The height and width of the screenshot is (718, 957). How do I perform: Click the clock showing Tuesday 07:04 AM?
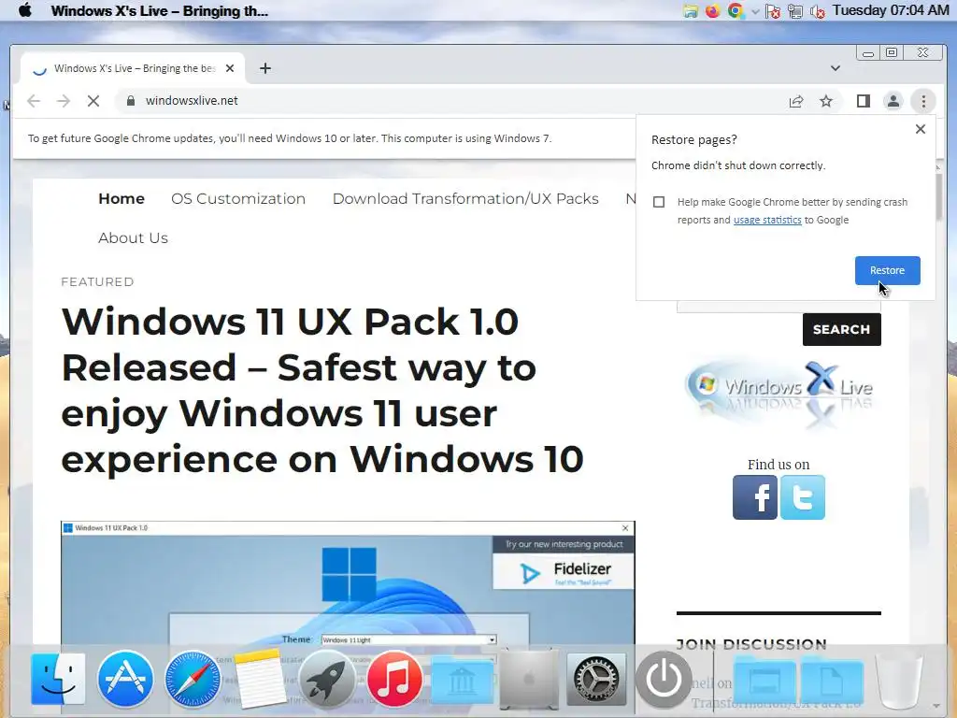click(x=891, y=10)
